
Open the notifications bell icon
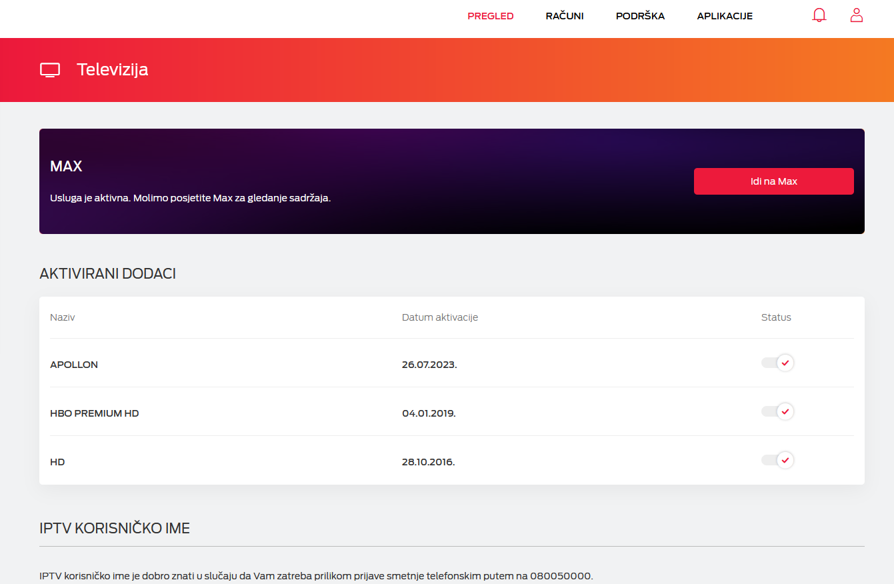(819, 15)
